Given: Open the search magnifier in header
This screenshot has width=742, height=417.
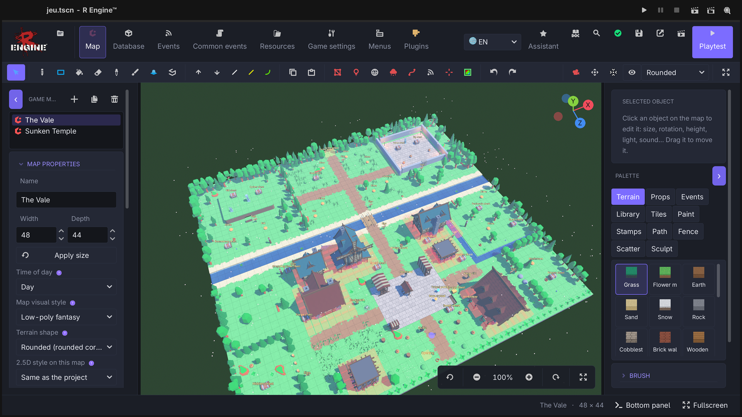Looking at the screenshot, I should 597,33.
